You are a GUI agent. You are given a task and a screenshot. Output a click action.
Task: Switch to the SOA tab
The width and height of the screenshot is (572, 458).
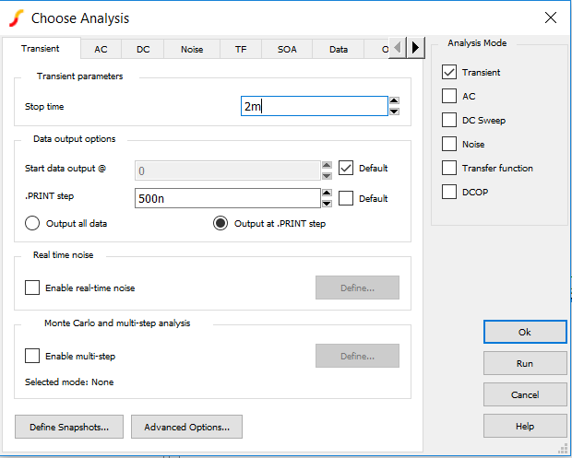287,49
